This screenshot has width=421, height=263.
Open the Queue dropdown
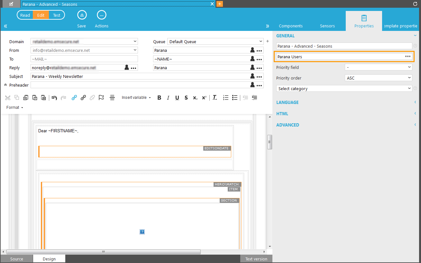tap(215, 42)
